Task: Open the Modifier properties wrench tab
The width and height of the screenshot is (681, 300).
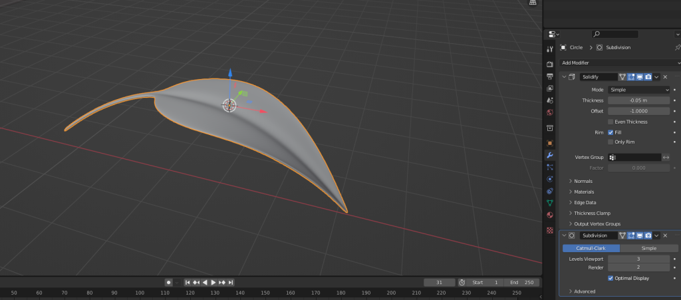Action: pyautogui.click(x=549, y=154)
